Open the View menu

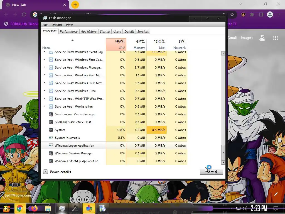(69, 25)
